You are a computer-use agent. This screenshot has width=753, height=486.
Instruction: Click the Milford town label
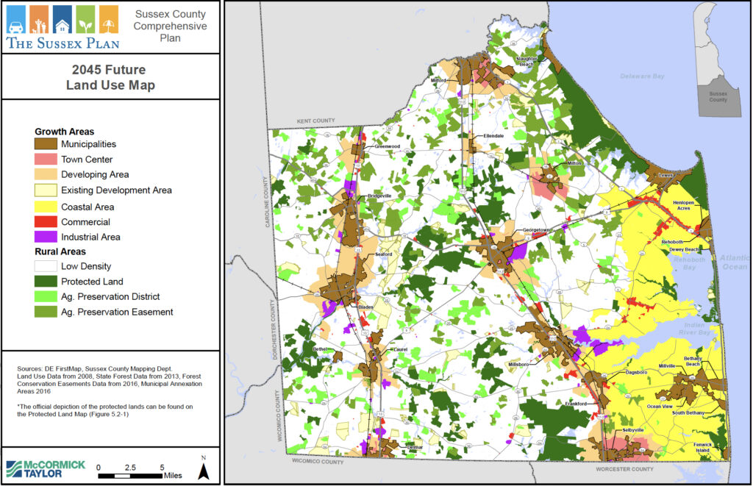click(438, 81)
